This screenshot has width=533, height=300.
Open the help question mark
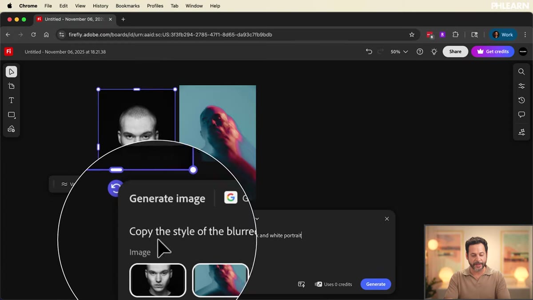coord(420,51)
